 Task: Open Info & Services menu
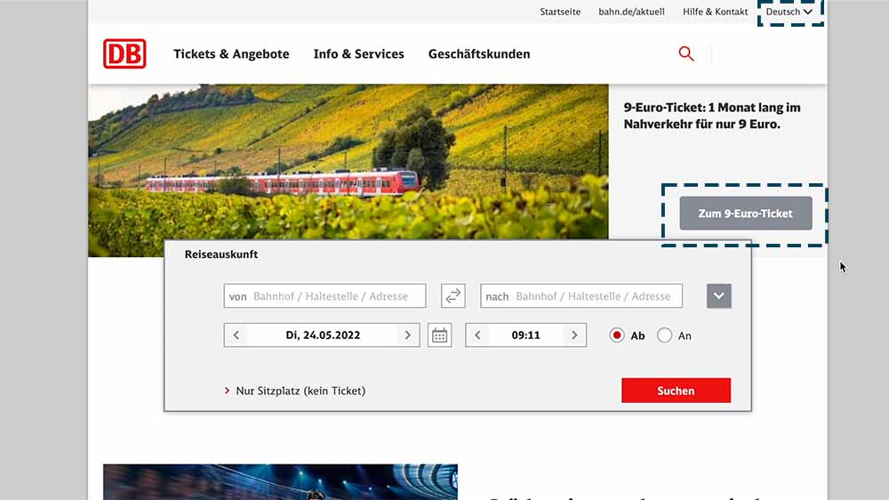359,54
